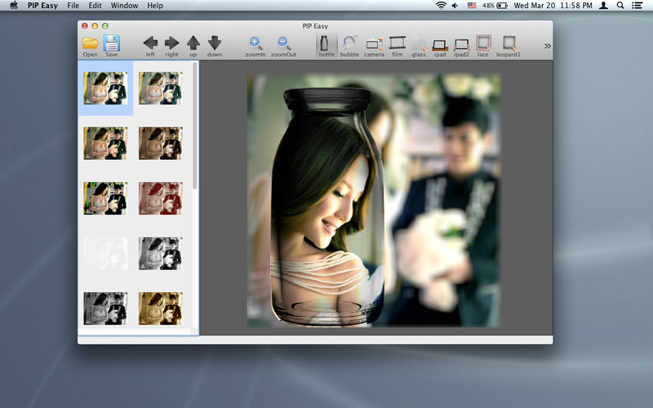Image resolution: width=653 pixels, height=408 pixels.
Task: Select the washed-out white filter thumbnail
Action: [x=105, y=254]
